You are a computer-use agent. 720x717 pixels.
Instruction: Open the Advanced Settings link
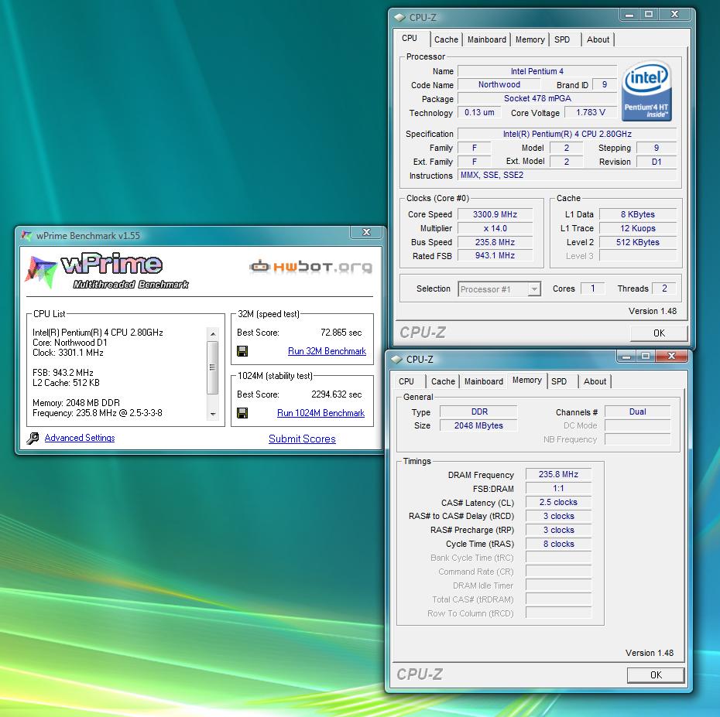coord(80,438)
